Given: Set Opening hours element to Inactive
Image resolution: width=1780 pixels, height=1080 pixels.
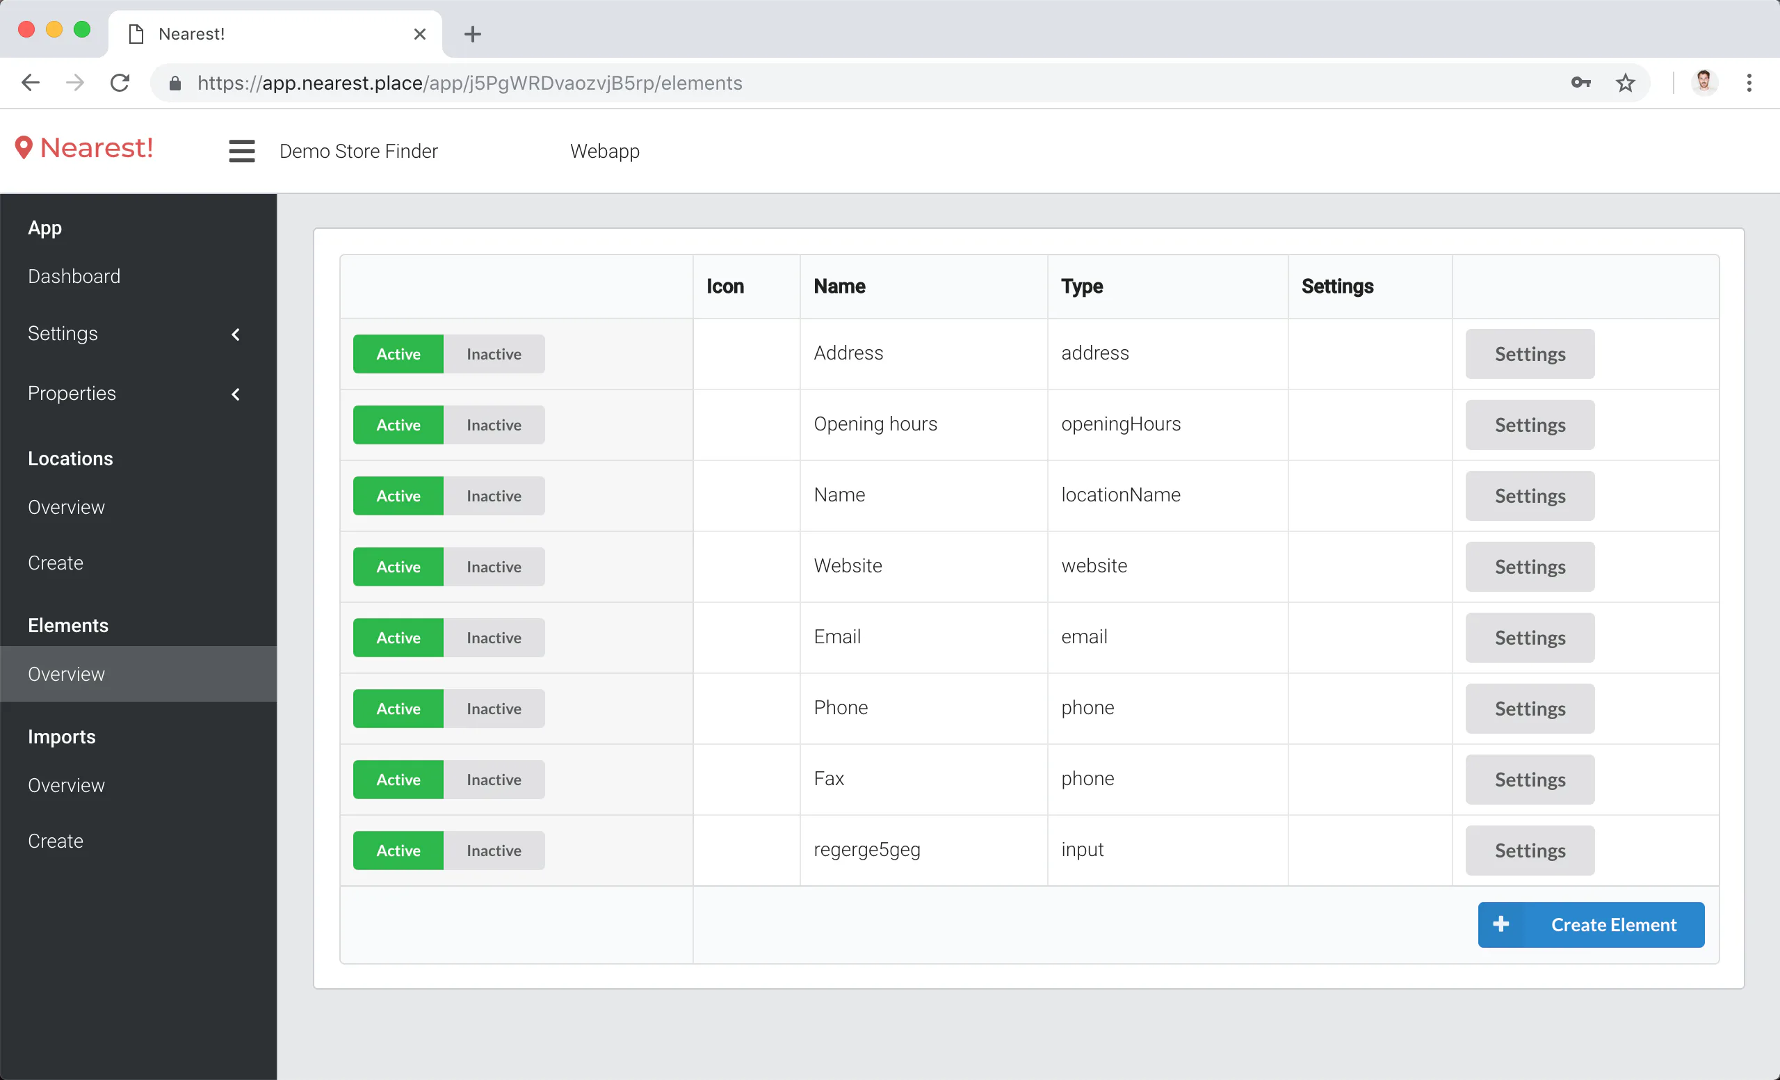Looking at the screenshot, I should tap(494, 425).
